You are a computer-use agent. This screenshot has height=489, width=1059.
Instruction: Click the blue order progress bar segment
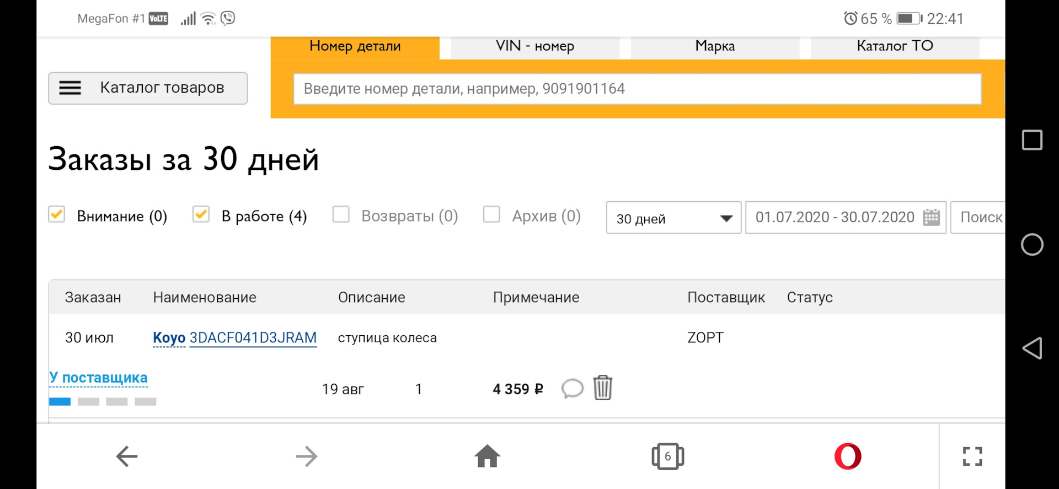(60, 401)
